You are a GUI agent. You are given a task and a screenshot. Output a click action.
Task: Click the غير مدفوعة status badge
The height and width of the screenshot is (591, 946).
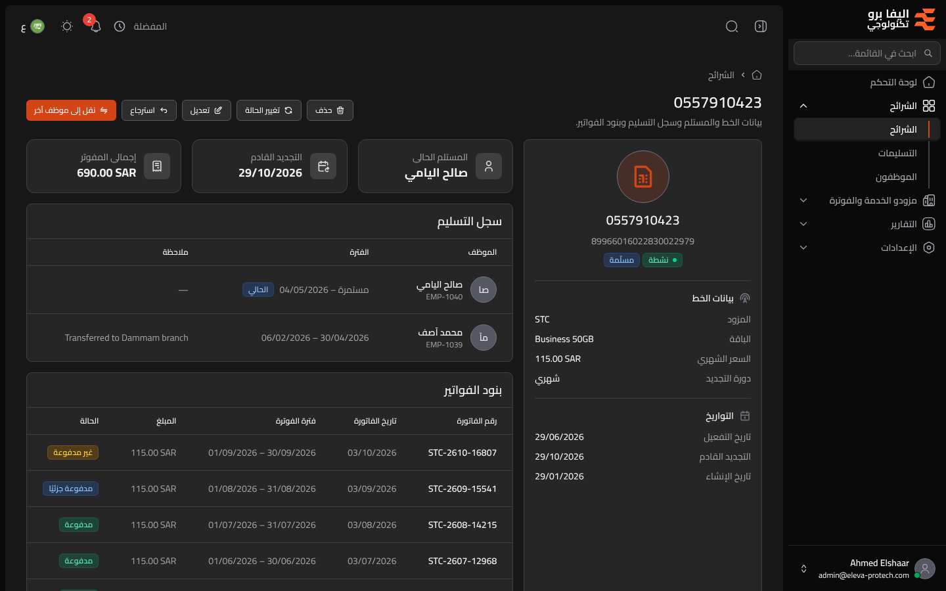(73, 452)
